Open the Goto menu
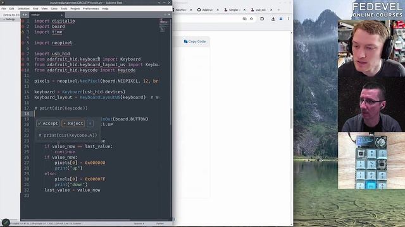405x227 pixels. [x=54, y=8]
